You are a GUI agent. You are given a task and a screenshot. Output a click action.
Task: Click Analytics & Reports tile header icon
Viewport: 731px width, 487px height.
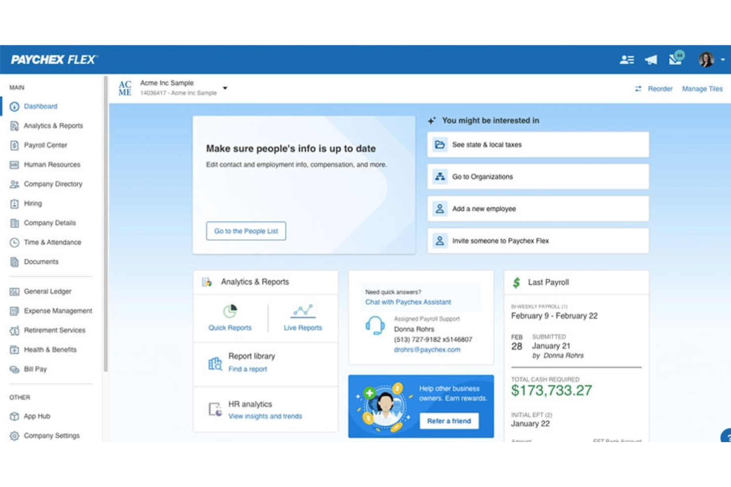click(207, 282)
